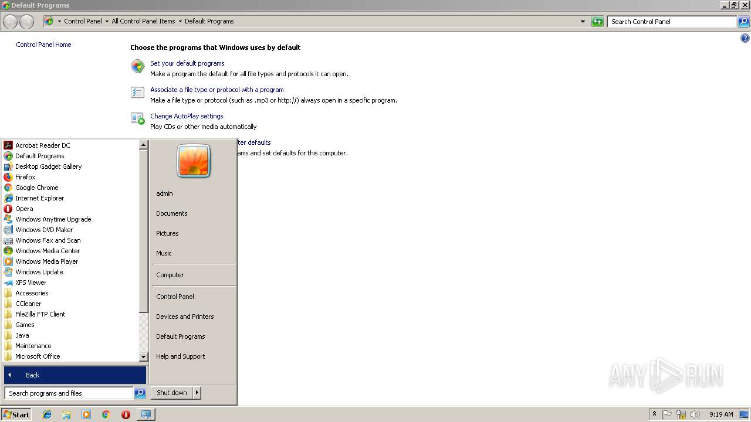Open Music from Start menu

coord(164,253)
